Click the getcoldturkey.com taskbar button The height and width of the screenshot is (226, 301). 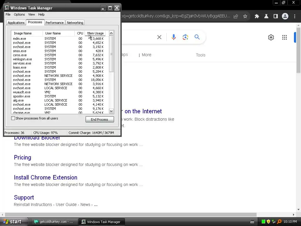[x=54, y=222]
